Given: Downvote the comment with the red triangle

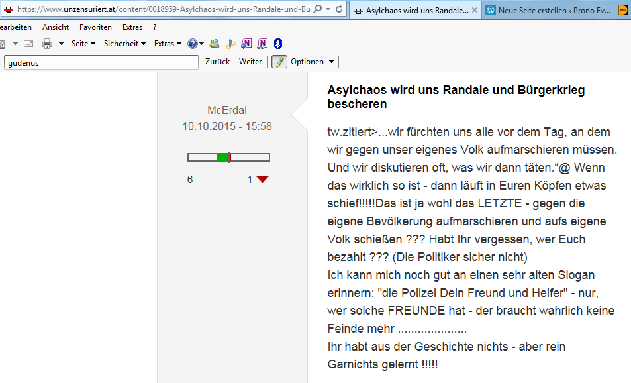Looking at the screenshot, I should 263,179.
